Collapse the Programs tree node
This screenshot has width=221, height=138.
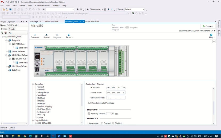pos(6,40)
